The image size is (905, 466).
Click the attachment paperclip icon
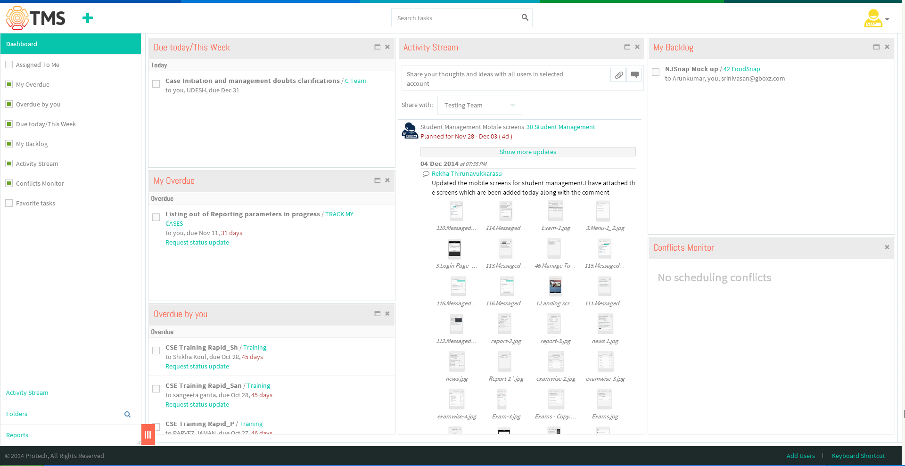point(618,75)
